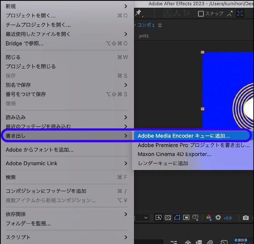The image size is (254, 244).
Task: Select Bridge で参照… menu item
Action: tap(67, 44)
